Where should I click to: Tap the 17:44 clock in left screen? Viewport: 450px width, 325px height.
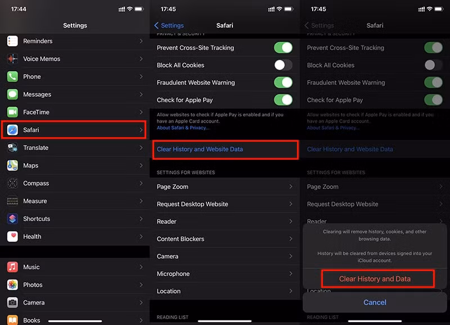pos(19,9)
